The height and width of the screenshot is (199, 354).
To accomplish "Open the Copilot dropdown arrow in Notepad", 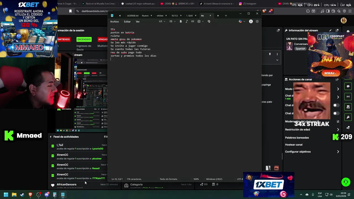I will 244,22.
